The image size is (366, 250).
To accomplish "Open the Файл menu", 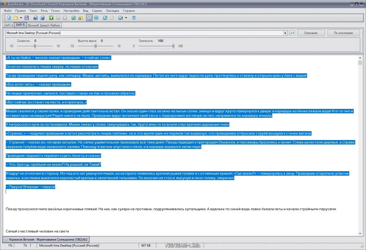I will (8, 11).
